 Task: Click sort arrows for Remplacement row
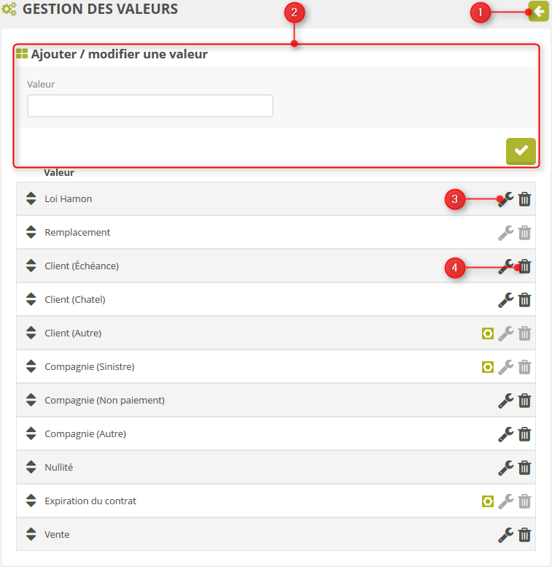click(x=31, y=233)
